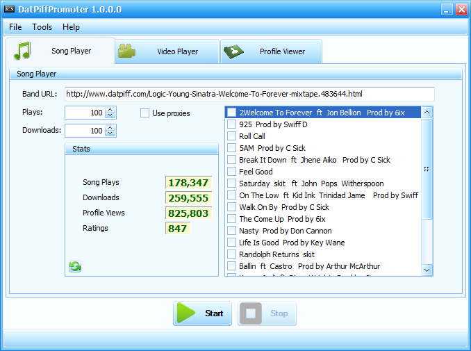Click the Stats panel header
Screen dimensions: 471x351
(x=142, y=149)
